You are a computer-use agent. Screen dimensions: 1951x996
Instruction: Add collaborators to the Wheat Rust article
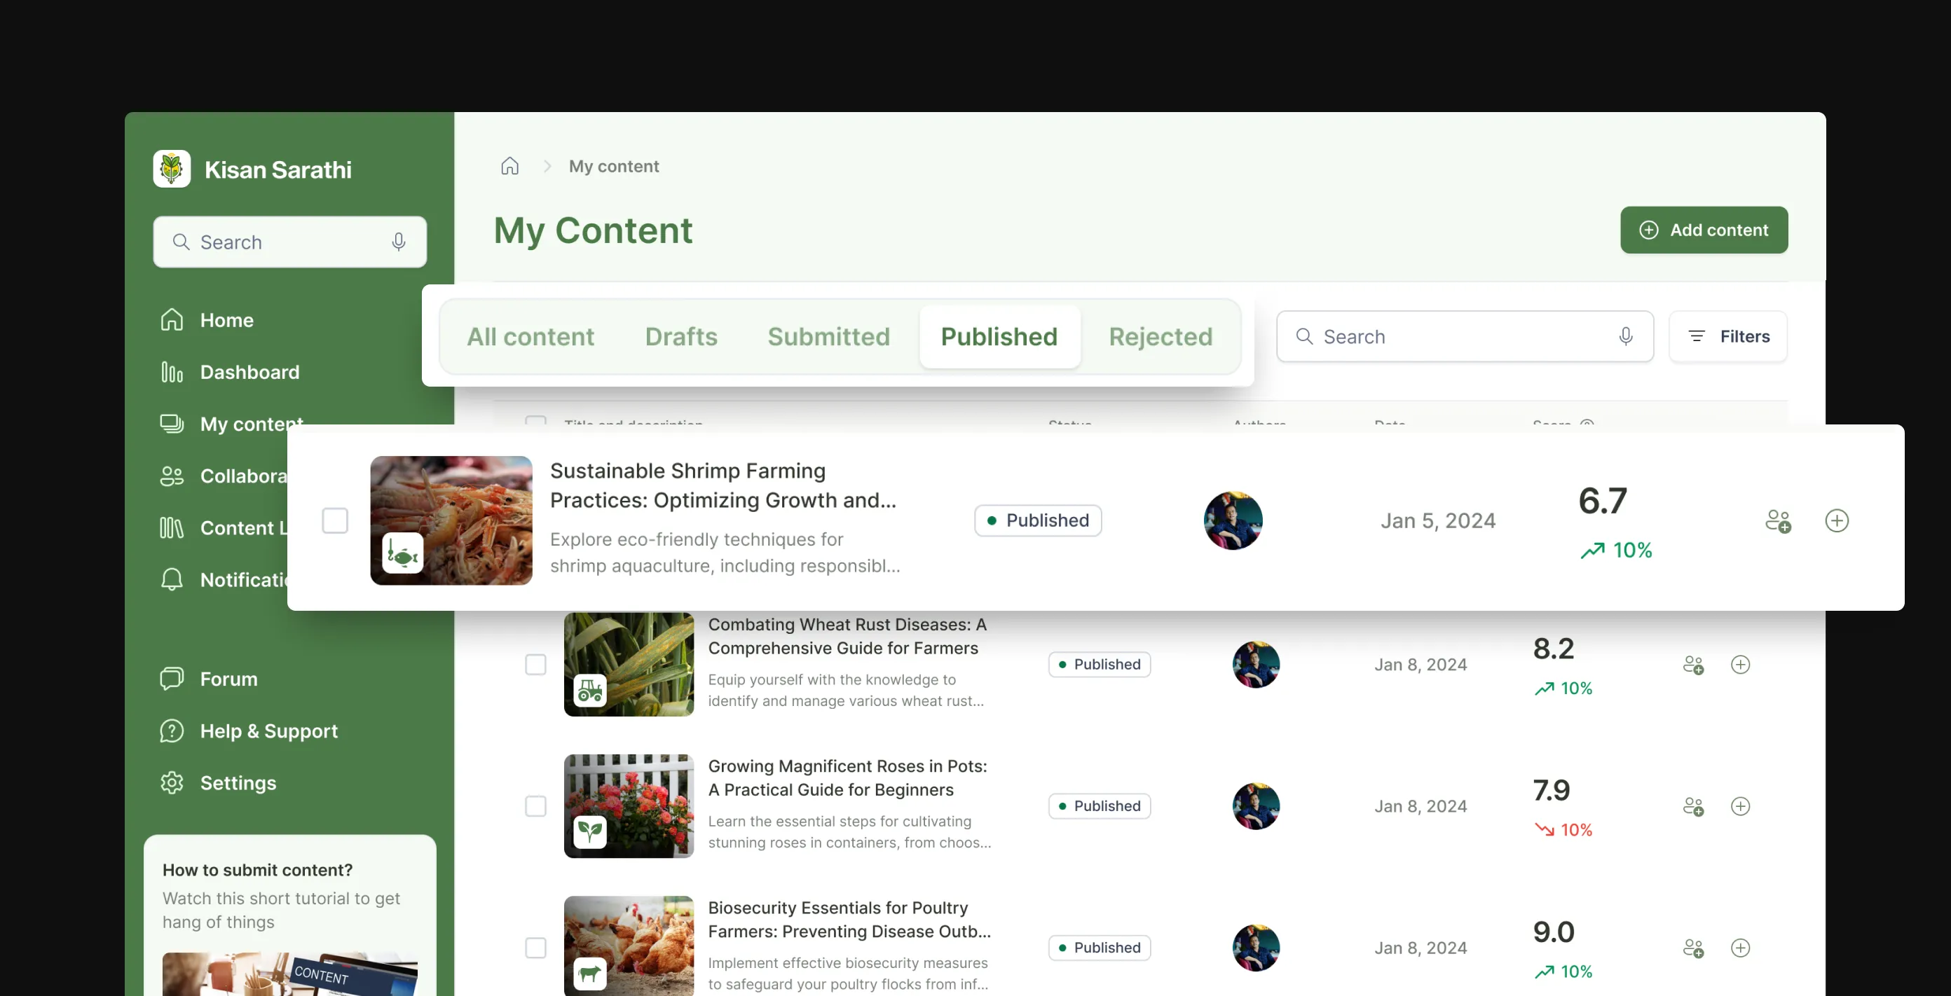pyautogui.click(x=1692, y=665)
